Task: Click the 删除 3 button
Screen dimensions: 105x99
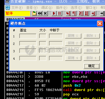Action: [x=92, y=51]
